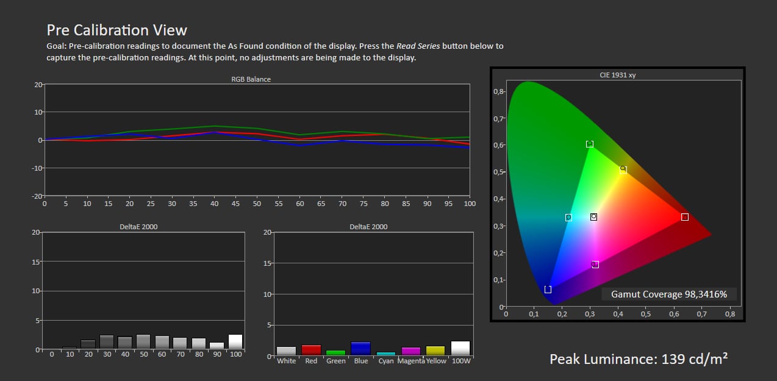
Task: Select the magenta secondary marker in CIE diagram
Action: click(595, 264)
